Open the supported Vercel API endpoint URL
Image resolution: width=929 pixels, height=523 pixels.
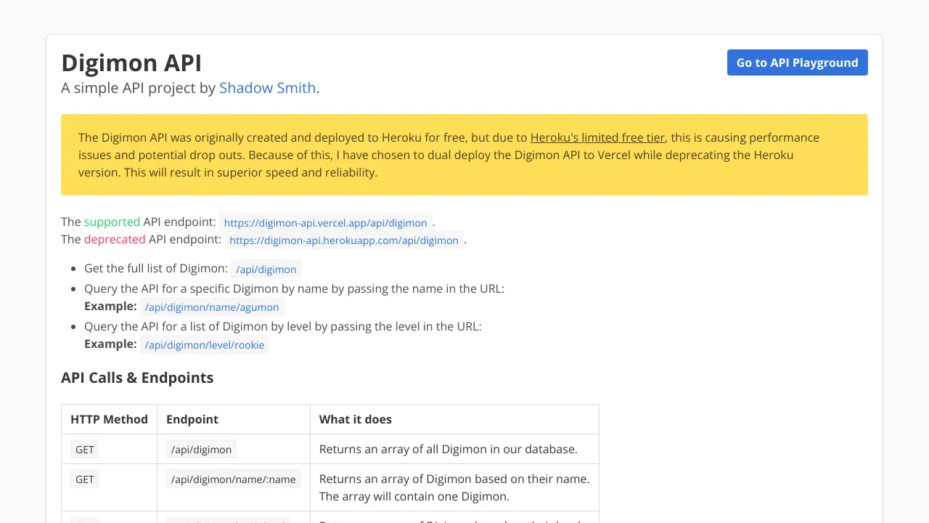pos(325,223)
